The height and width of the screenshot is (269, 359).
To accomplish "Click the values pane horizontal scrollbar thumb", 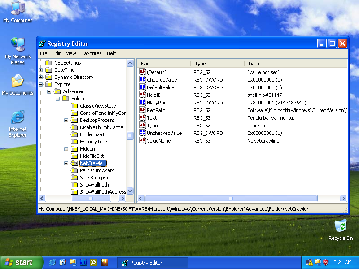I will coord(231,198).
